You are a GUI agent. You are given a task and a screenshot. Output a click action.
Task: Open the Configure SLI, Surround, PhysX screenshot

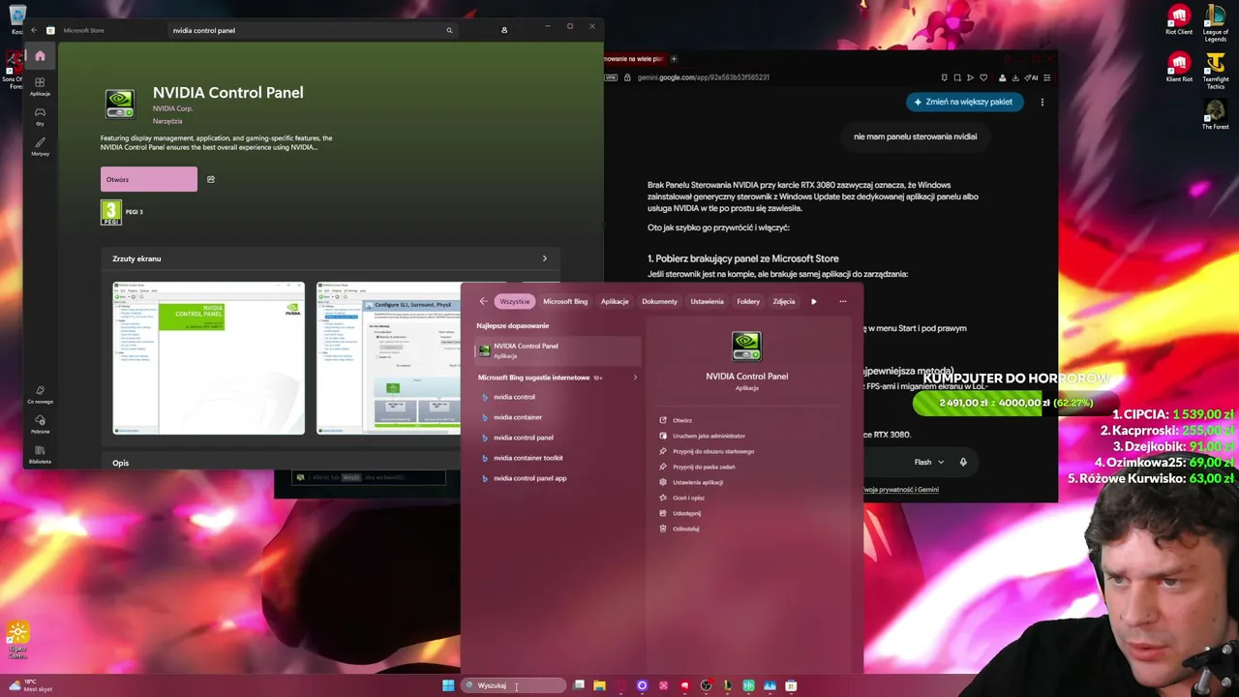tap(388, 358)
